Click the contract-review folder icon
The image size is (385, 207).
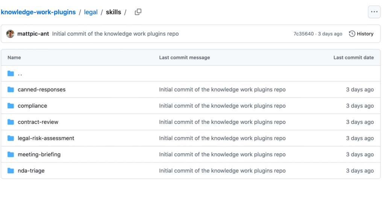pos(11,122)
